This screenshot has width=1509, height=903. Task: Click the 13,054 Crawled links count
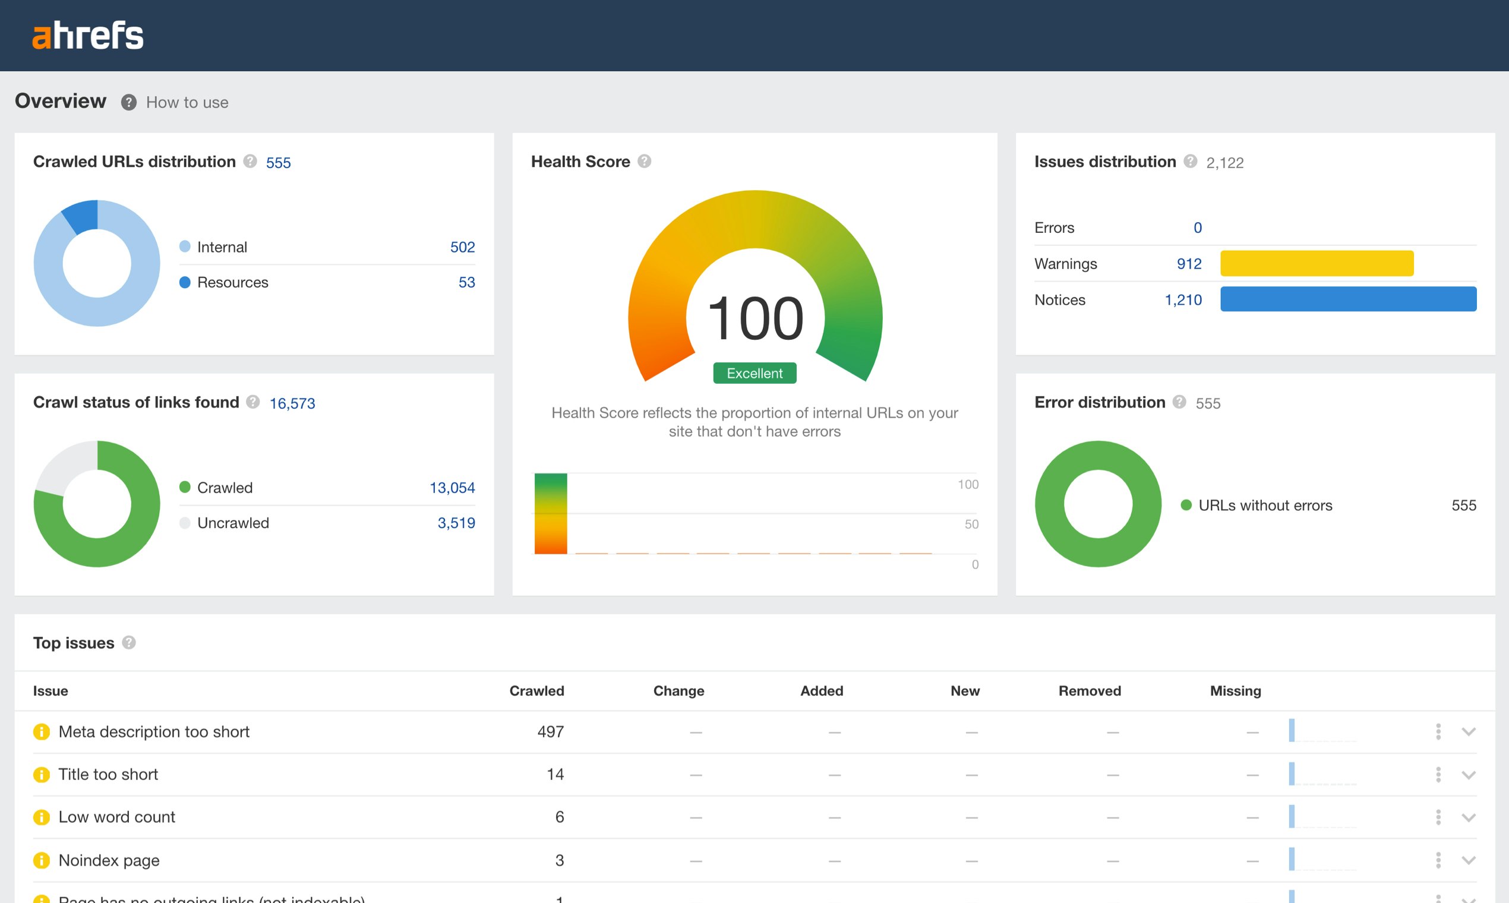pos(452,488)
